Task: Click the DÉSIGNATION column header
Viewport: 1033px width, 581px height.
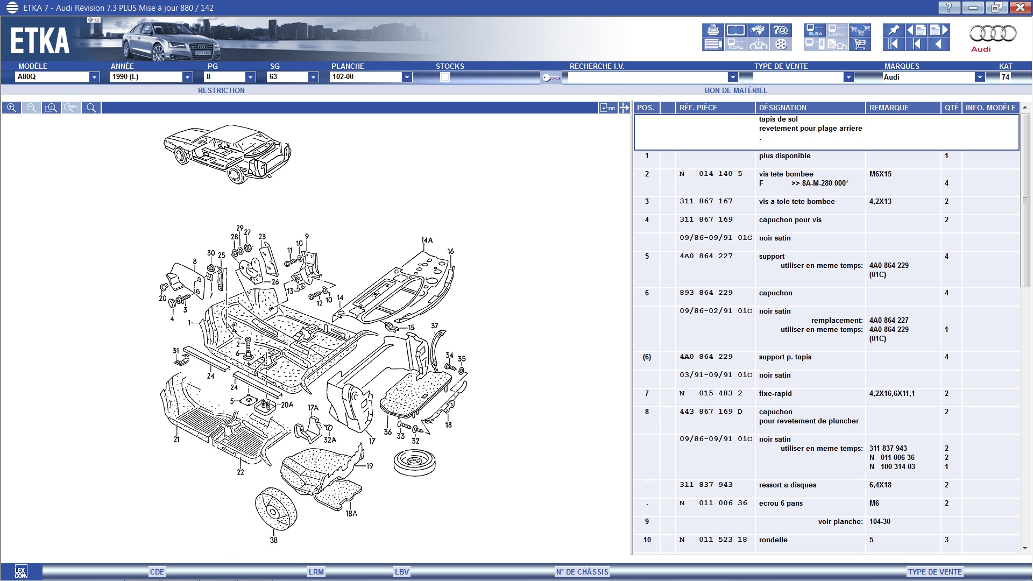Action: (x=810, y=108)
